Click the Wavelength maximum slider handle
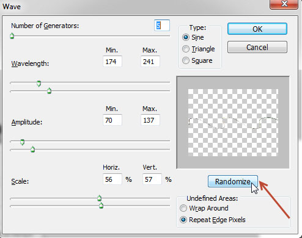 point(49,91)
